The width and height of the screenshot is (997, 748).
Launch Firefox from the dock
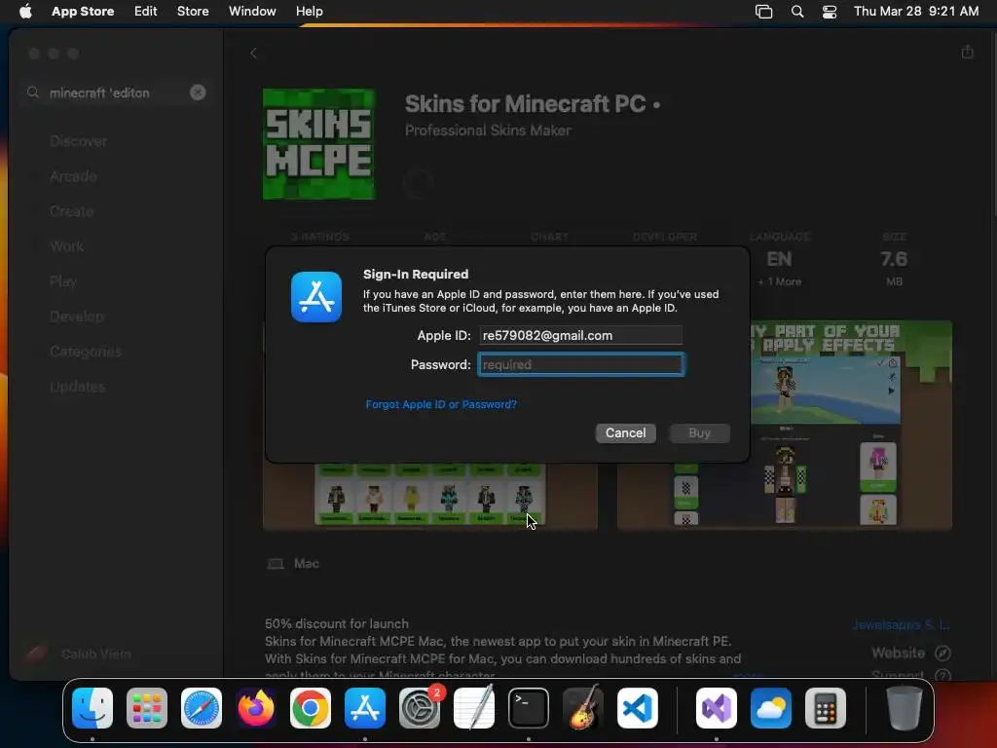click(x=256, y=708)
